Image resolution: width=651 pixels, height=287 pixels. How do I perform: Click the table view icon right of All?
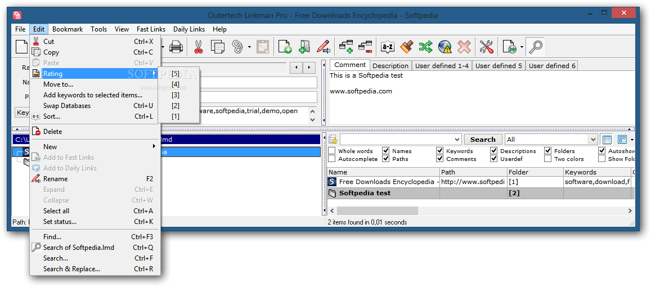pyautogui.click(x=607, y=140)
